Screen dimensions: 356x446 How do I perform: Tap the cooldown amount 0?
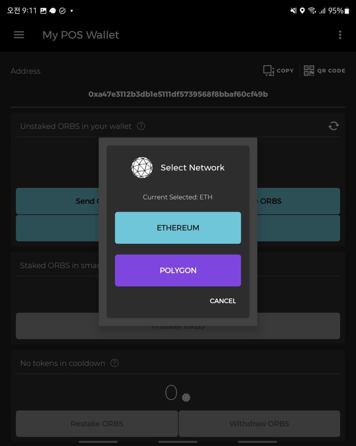tap(171, 393)
